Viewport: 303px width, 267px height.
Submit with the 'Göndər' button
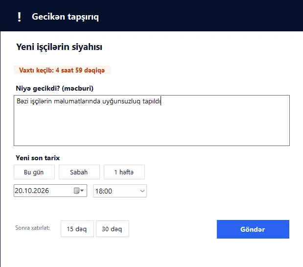click(253, 229)
